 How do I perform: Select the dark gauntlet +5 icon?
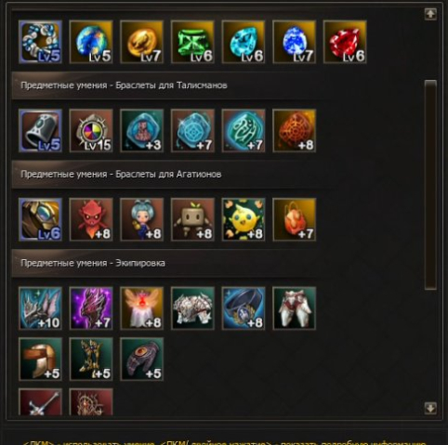141,360
